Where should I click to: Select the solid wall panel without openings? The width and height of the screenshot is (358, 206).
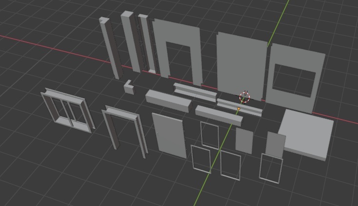pos(241,66)
